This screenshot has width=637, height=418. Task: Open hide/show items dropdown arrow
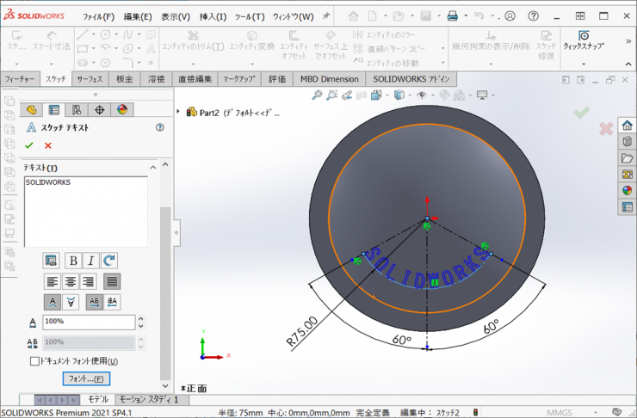click(x=432, y=95)
